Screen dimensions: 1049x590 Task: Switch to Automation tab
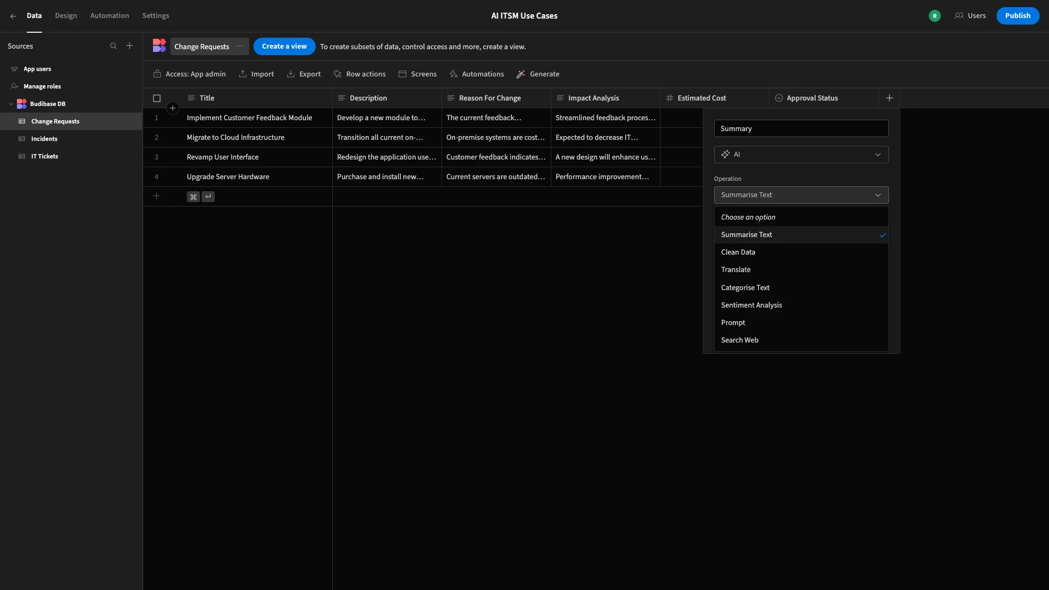coord(110,16)
